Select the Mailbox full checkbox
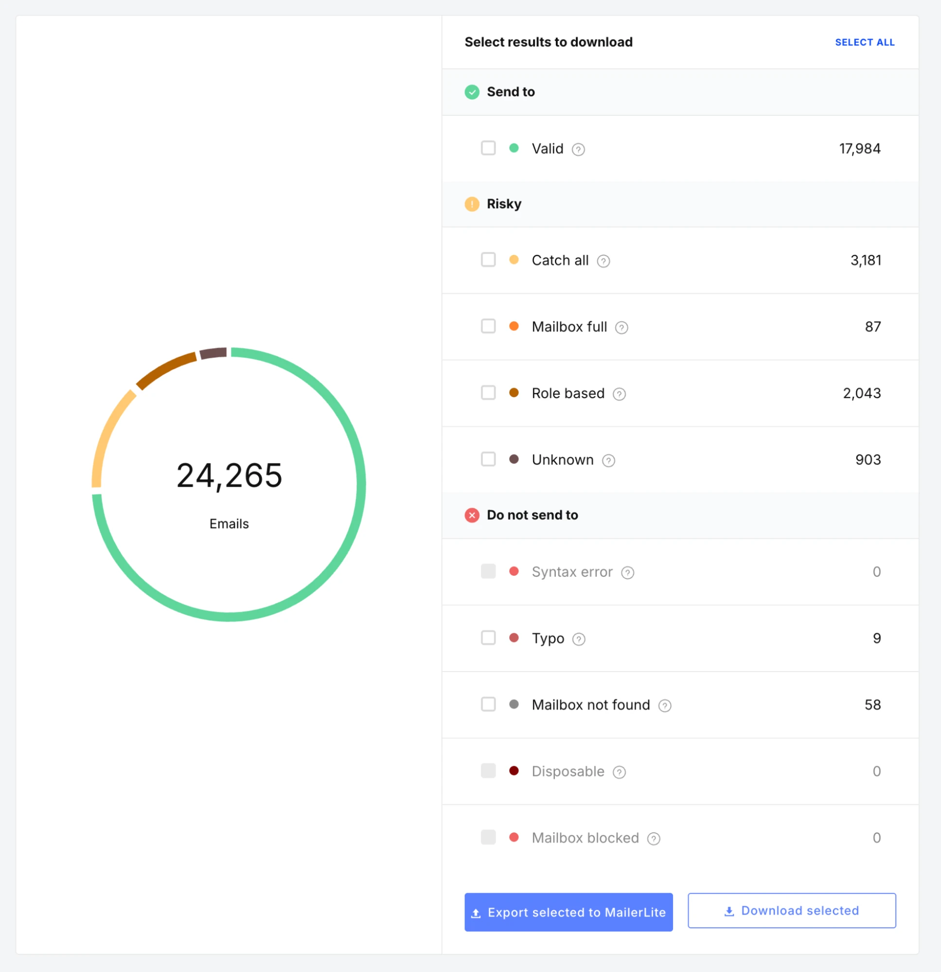Screen dimensions: 941x972 coord(488,326)
